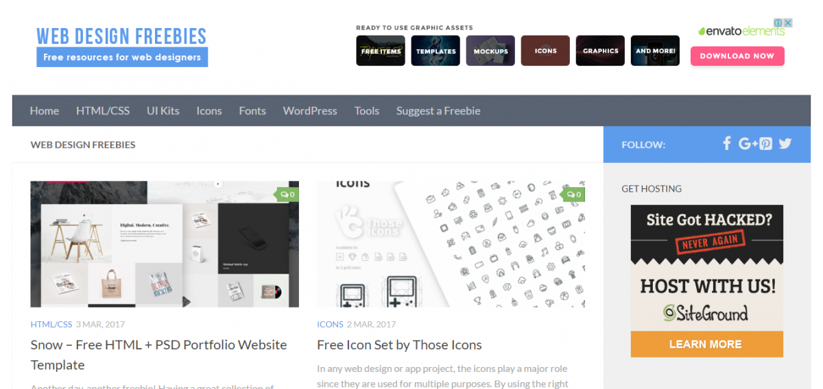The height and width of the screenshot is (389, 823).
Task: Click comment count badge on Those Icons image
Action: pyautogui.click(x=574, y=194)
